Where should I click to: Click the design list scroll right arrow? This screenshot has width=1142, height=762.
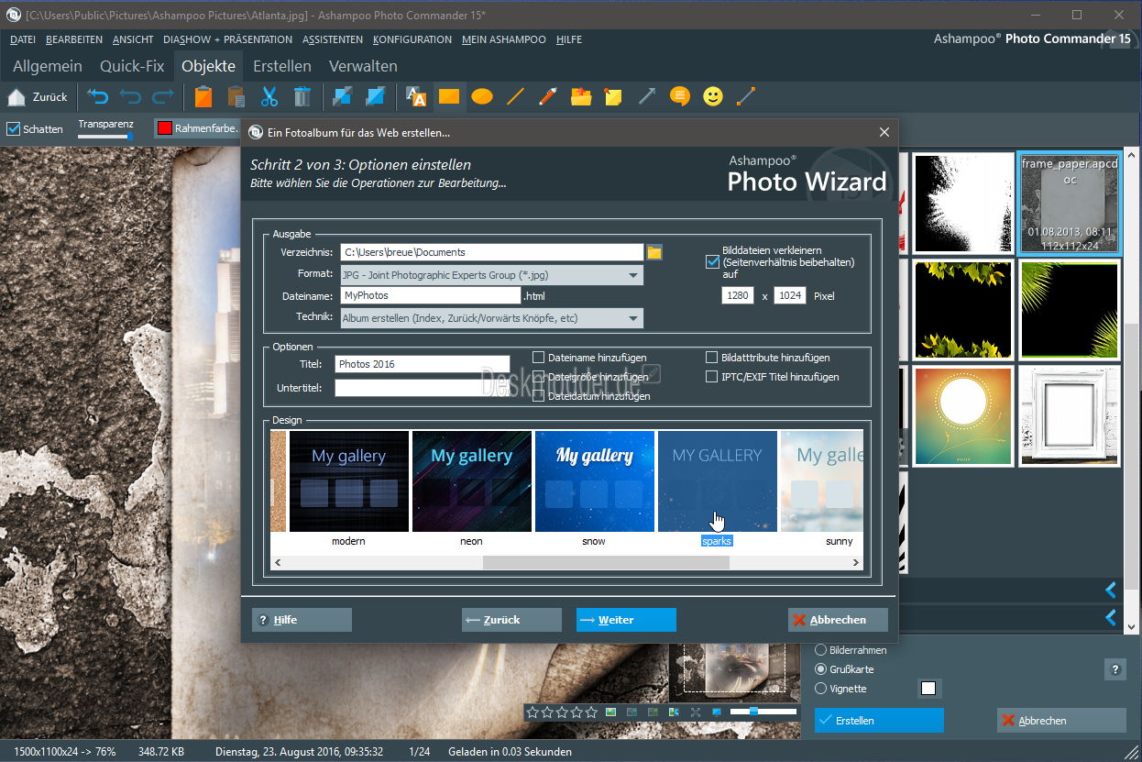[x=857, y=562]
